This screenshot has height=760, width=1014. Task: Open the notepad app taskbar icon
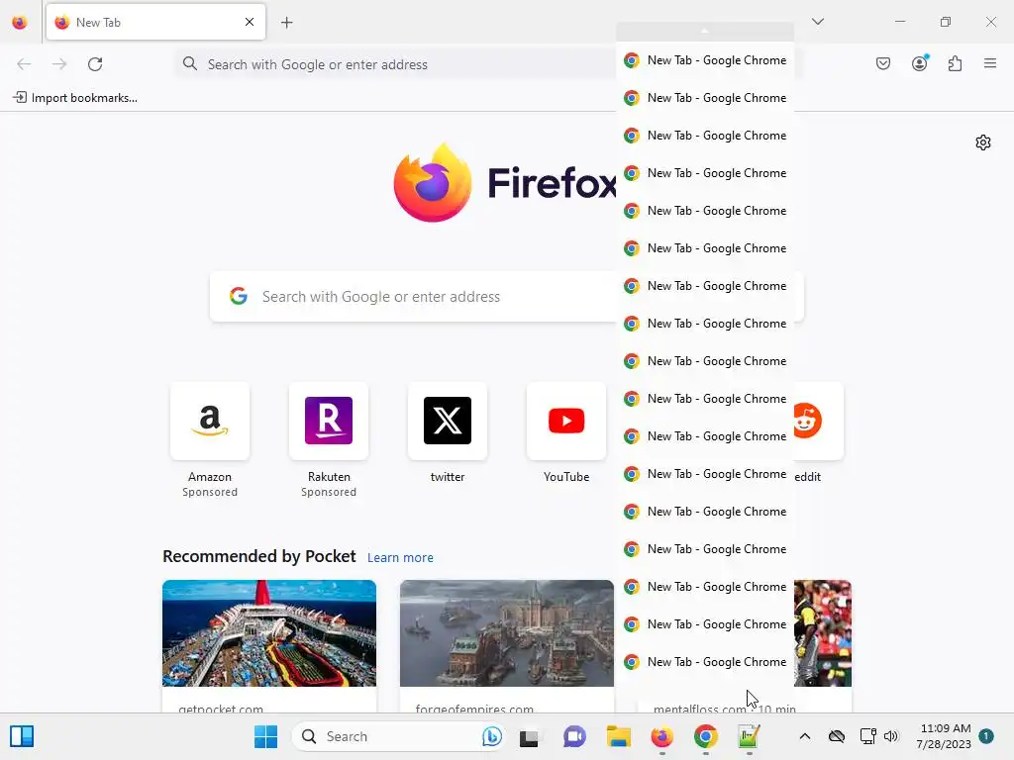749,736
